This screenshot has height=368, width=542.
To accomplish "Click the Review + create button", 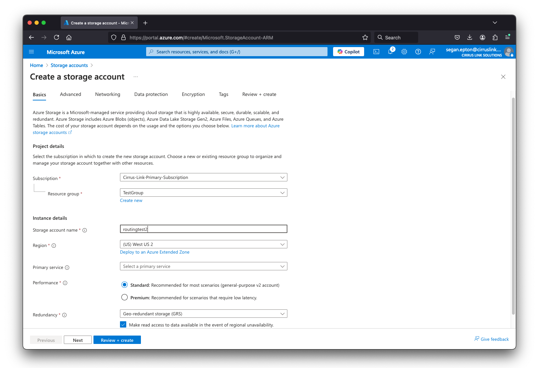I will click(x=117, y=340).
